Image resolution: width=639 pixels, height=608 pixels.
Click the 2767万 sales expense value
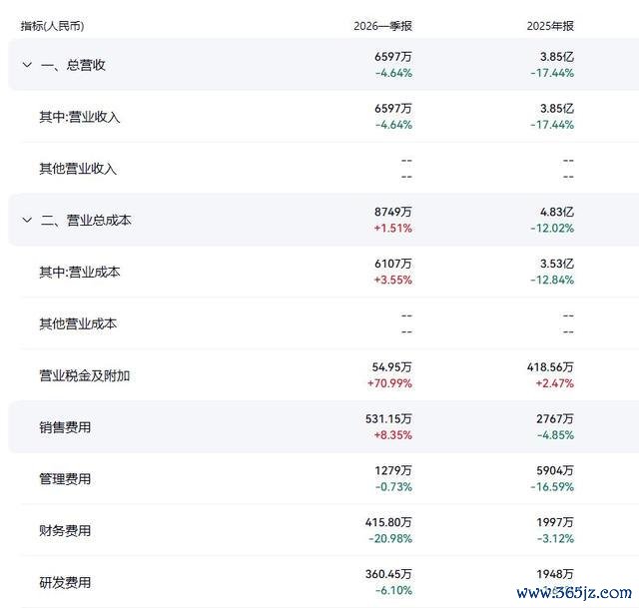point(555,419)
